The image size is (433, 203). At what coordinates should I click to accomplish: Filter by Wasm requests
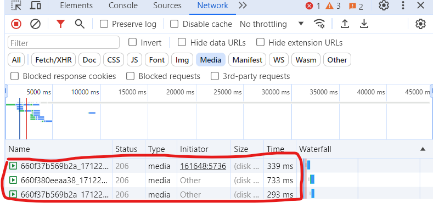coord(306,60)
